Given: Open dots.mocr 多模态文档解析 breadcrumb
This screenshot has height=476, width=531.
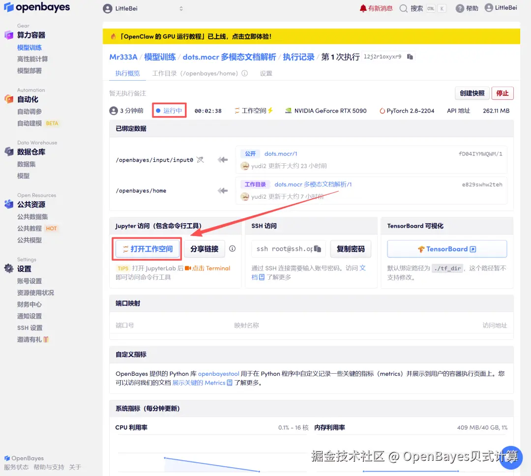Looking at the screenshot, I should (229, 57).
